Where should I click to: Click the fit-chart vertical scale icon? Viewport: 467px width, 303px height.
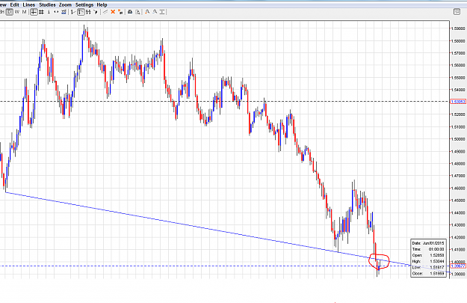[162, 12]
